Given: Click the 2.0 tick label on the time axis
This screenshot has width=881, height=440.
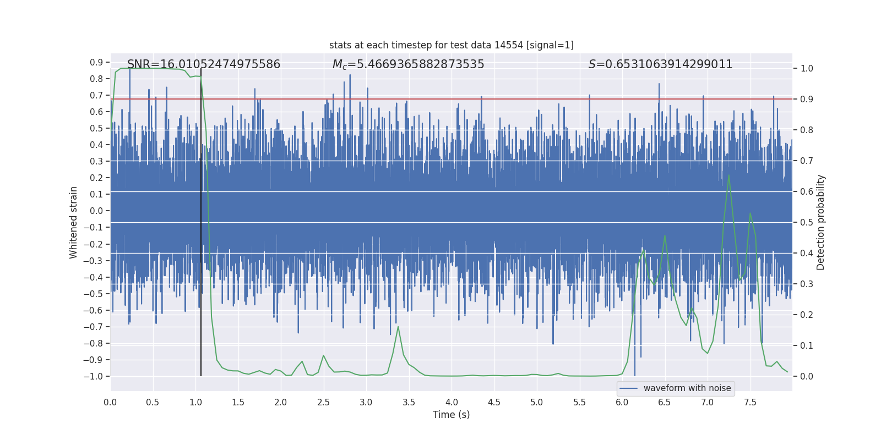Looking at the screenshot, I should click(281, 402).
